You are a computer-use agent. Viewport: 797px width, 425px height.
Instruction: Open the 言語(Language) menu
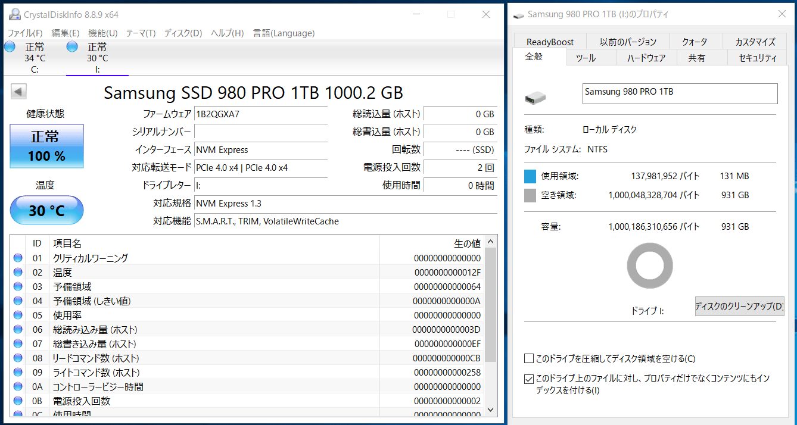tap(284, 33)
